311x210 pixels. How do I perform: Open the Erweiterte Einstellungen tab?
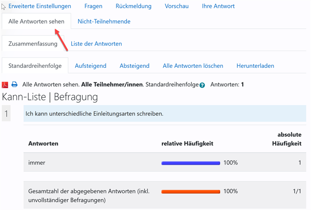coord(40,6)
